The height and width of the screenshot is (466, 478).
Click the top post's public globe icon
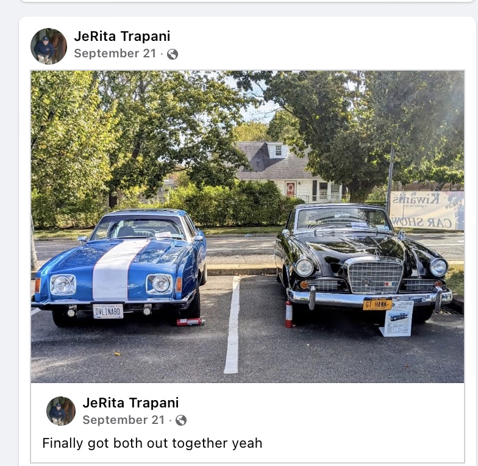point(173,54)
